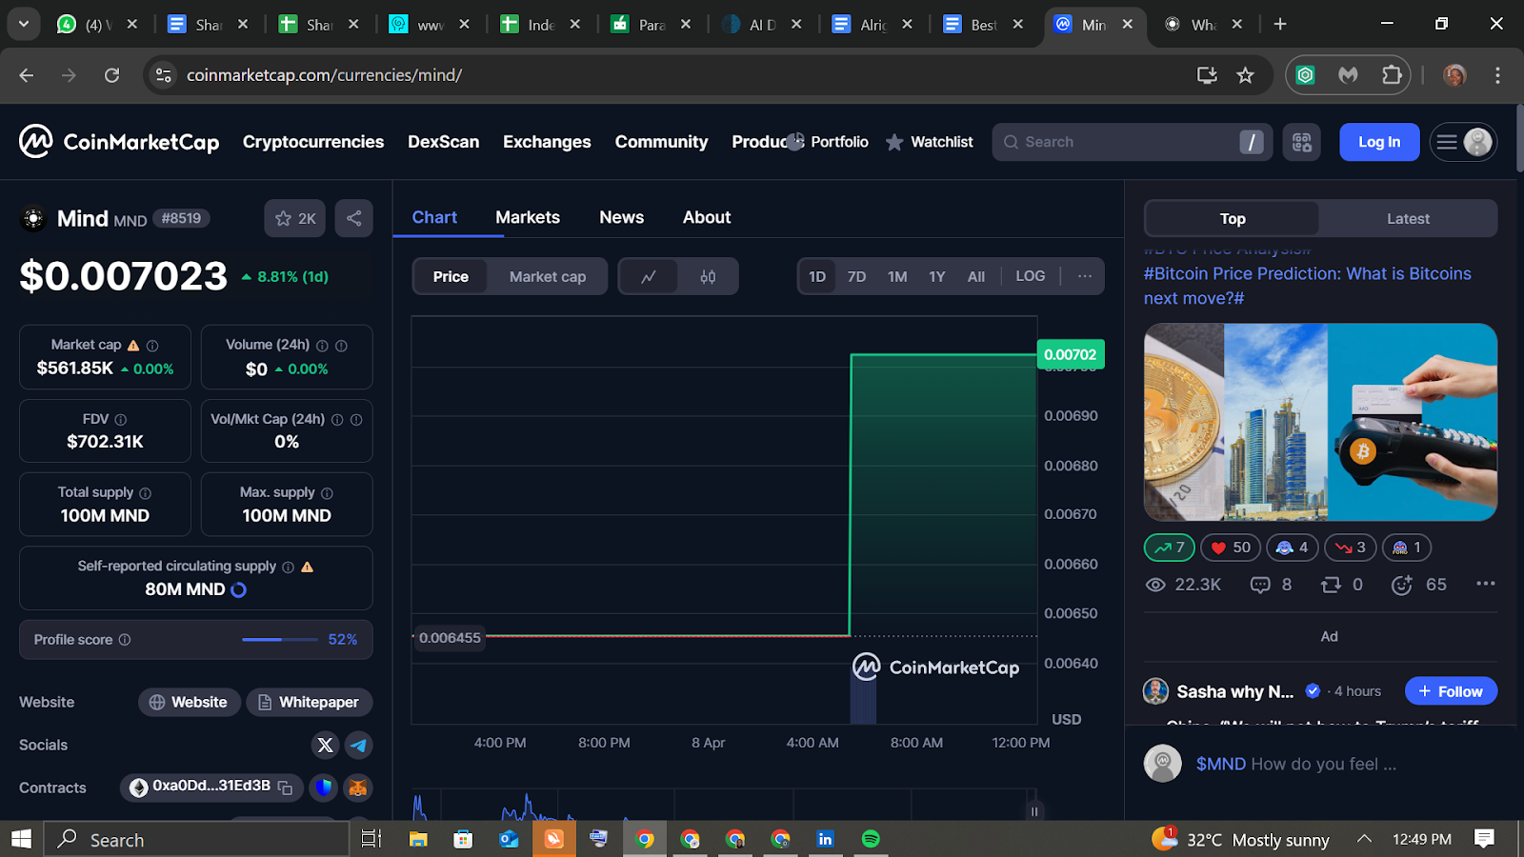
Task: Click the Profile score progress bar
Action: coord(280,640)
